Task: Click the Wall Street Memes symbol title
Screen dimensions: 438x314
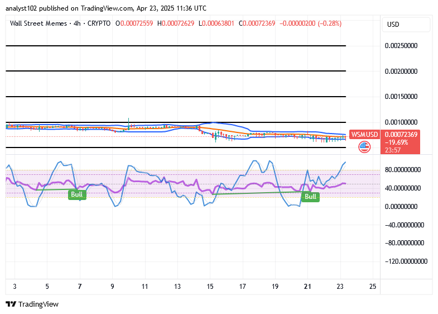Action: click(38, 23)
